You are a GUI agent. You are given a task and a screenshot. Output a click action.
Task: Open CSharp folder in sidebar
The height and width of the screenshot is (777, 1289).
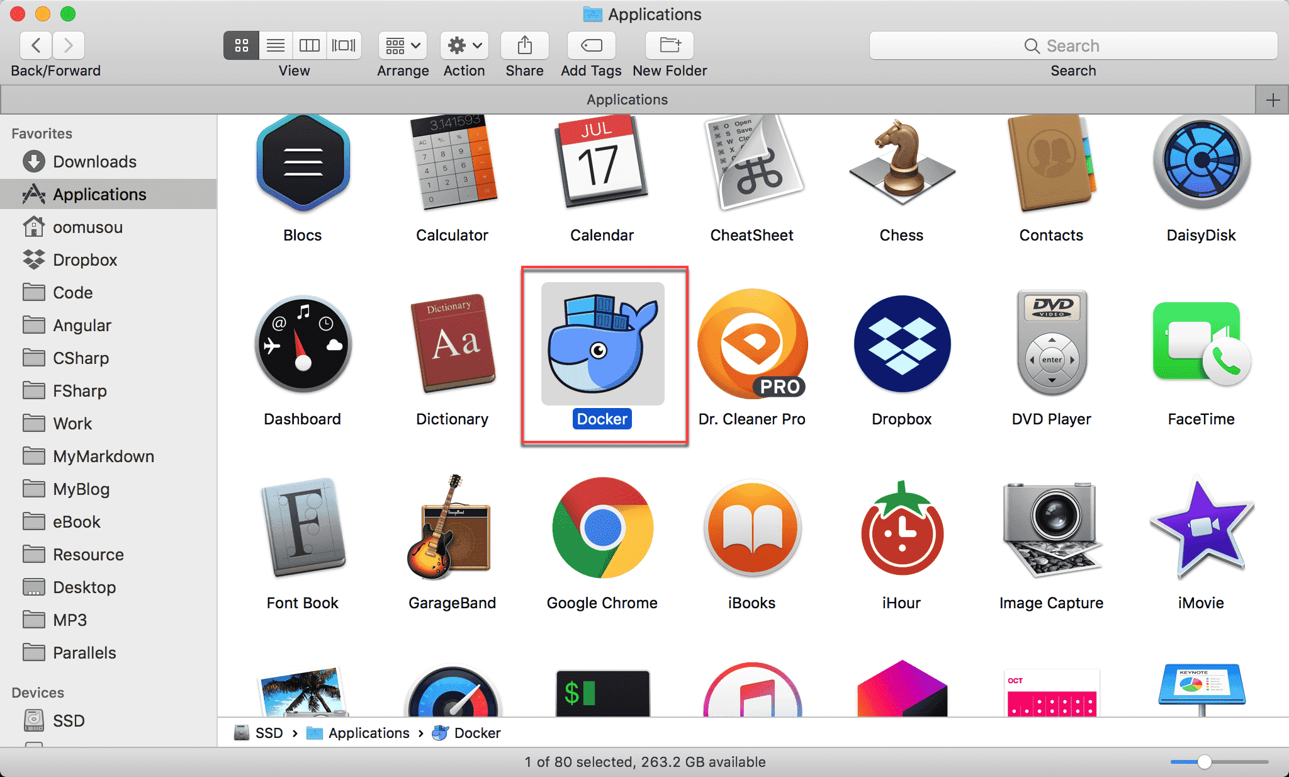(x=108, y=358)
